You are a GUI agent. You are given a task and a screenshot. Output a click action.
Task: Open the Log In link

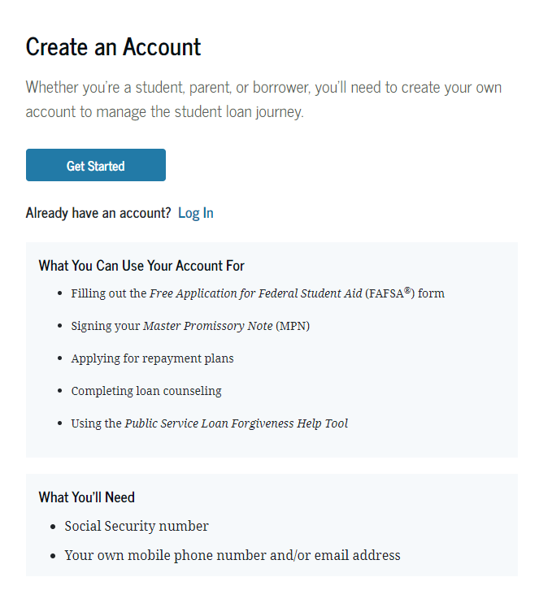(x=196, y=213)
